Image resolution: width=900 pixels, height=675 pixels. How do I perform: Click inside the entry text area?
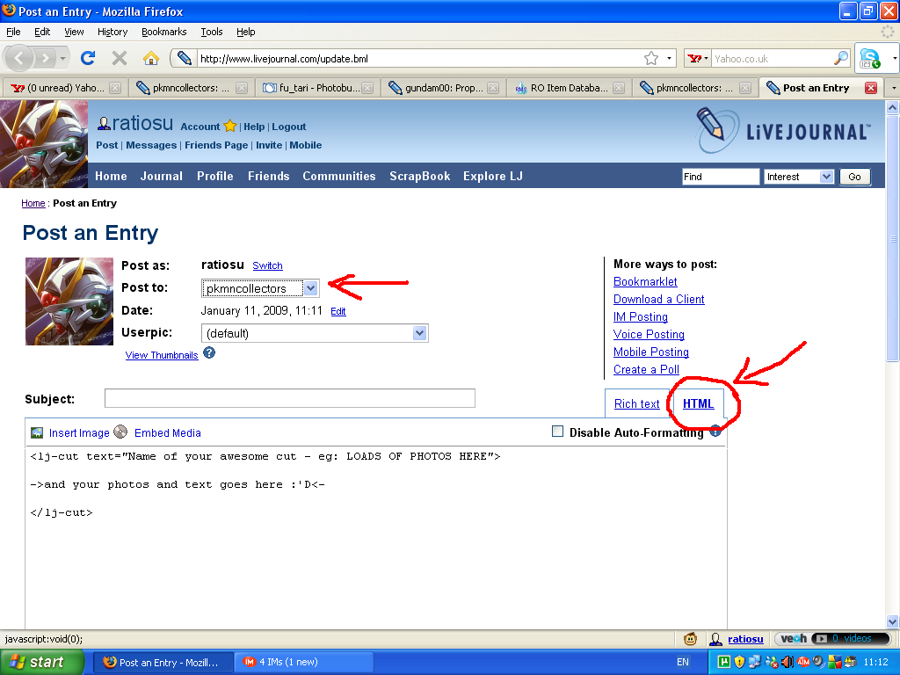(376, 537)
